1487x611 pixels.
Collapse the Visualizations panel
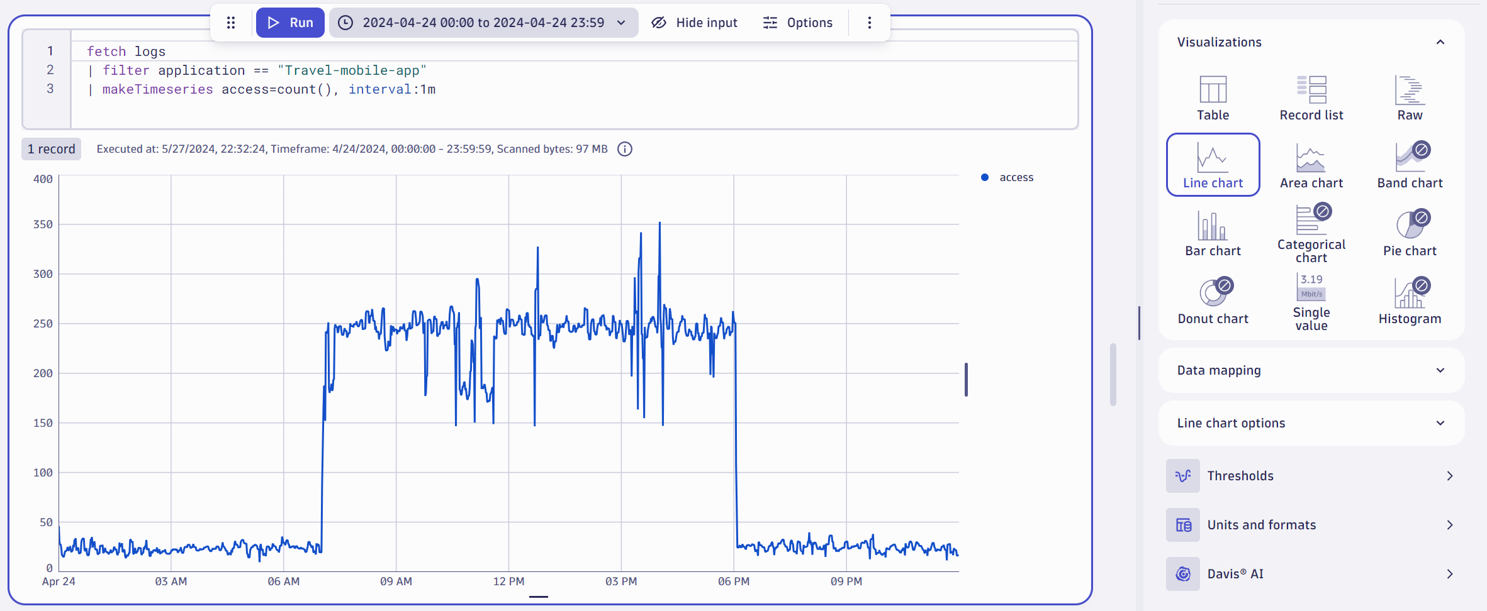point(1440,41)
